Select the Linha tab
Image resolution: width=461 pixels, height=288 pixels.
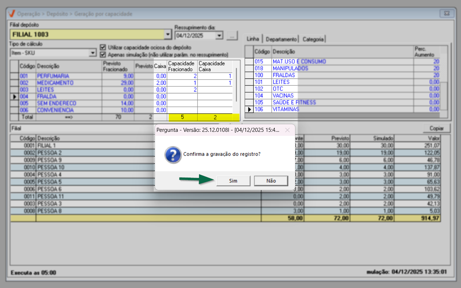[253, 39]
